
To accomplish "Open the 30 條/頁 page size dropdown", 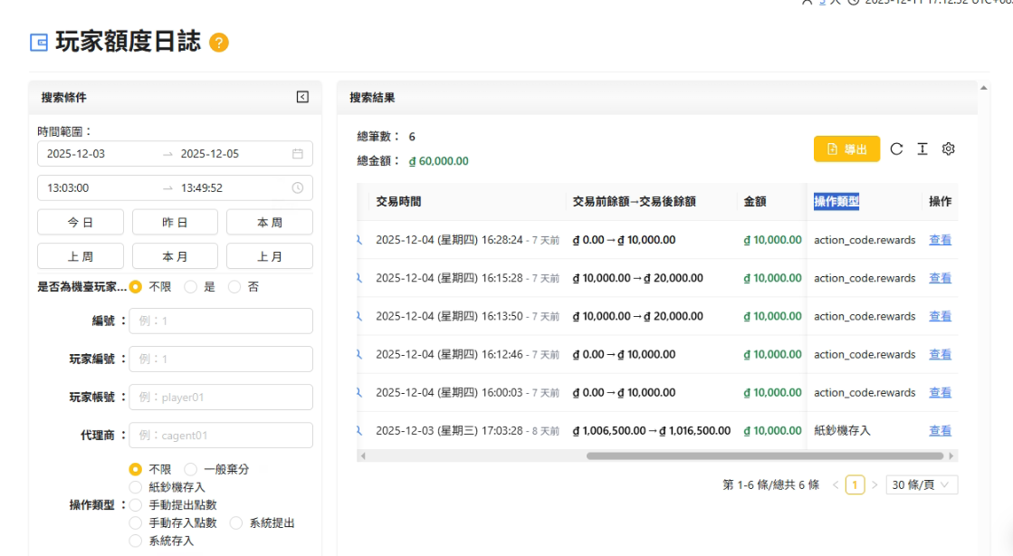I will 922,484.
